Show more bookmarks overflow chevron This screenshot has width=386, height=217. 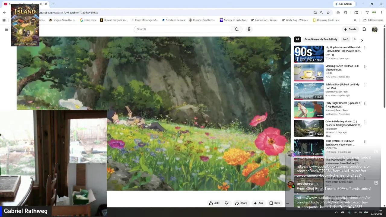tap(355, 20)
